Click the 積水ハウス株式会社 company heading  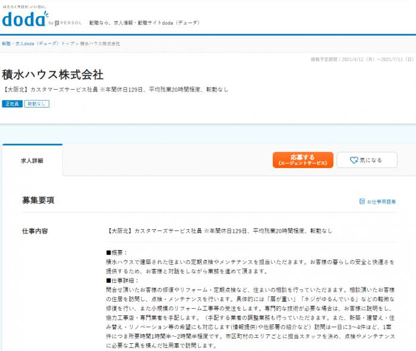click(x=52, y=75)
